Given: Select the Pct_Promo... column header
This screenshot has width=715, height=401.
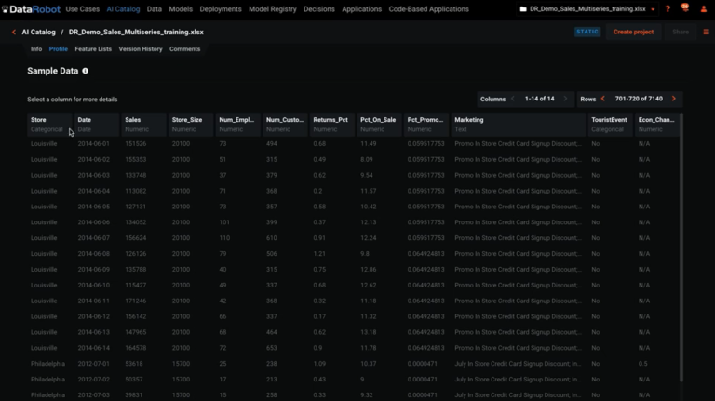Looking at the screenshot, I should click(426, 125).
